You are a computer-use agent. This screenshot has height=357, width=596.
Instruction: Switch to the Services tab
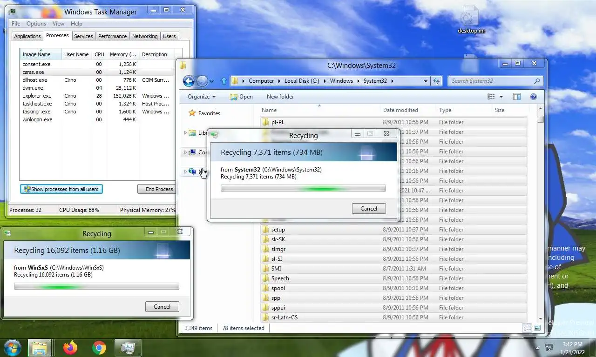coord(83,36)
